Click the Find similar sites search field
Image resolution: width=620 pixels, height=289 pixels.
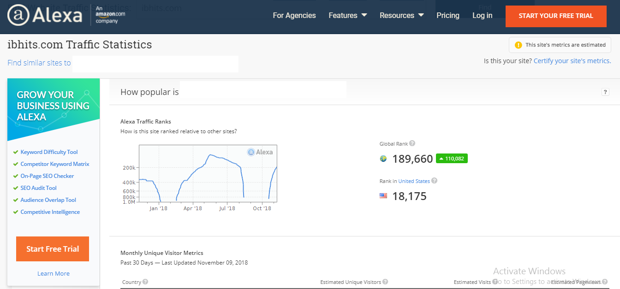coord(155,64)
